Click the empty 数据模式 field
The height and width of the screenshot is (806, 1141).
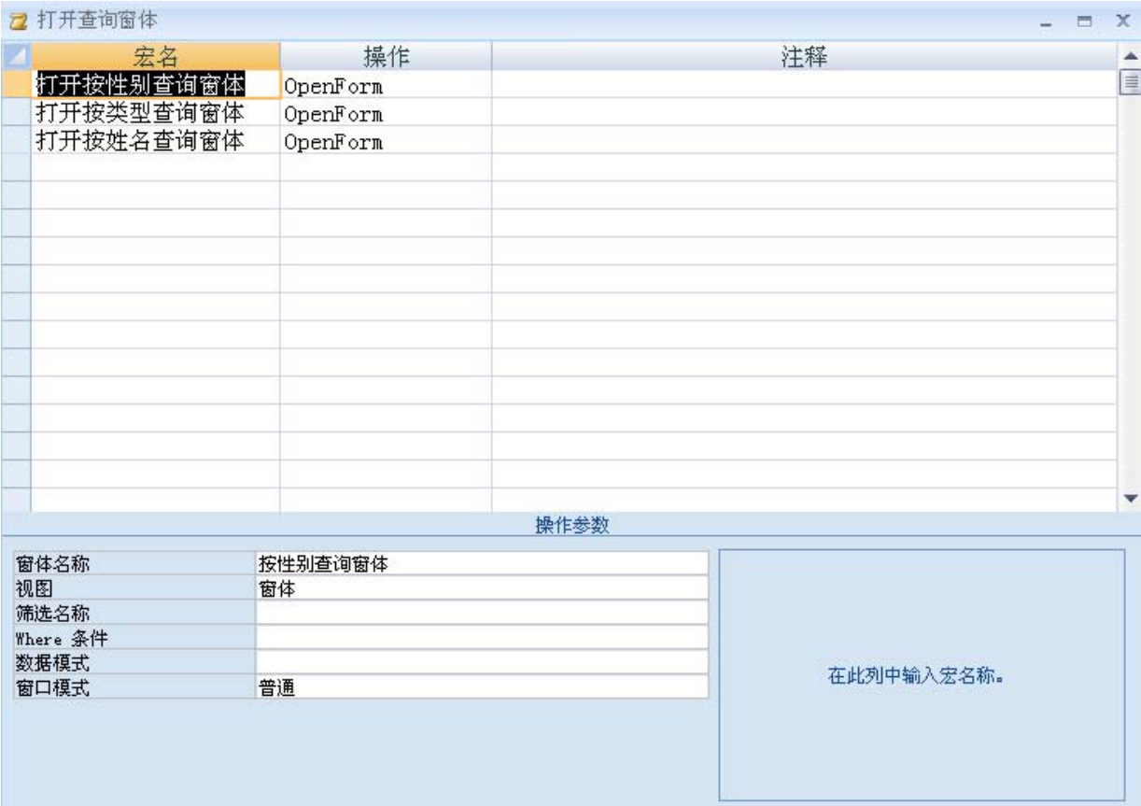[481, 662]
